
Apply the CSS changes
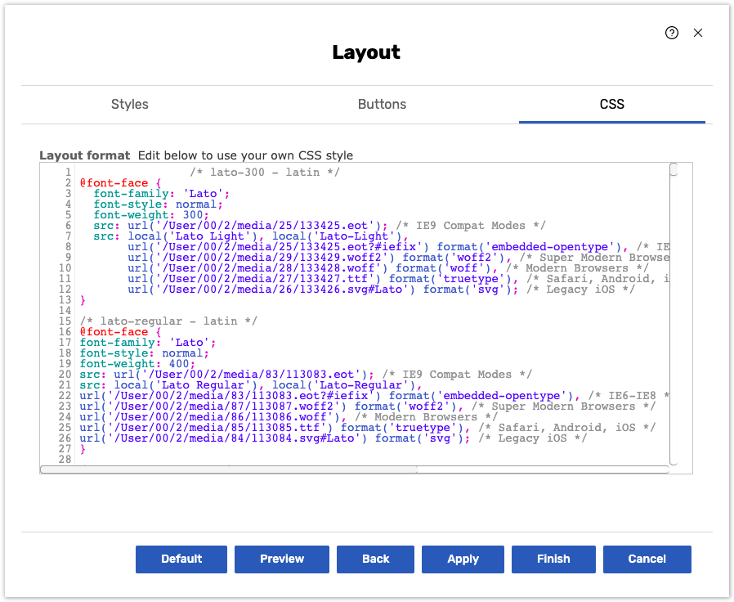pos(463,559)
